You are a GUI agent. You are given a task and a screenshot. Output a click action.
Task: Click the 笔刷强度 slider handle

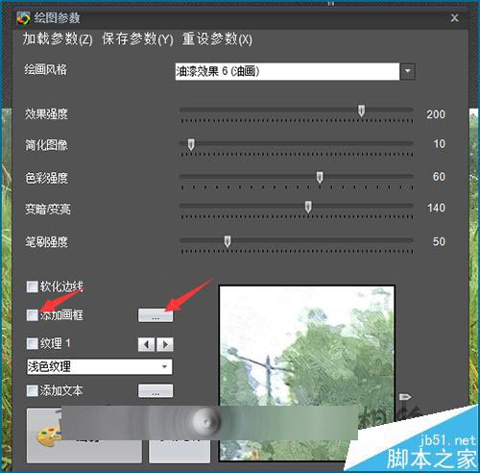click(228, 241)
